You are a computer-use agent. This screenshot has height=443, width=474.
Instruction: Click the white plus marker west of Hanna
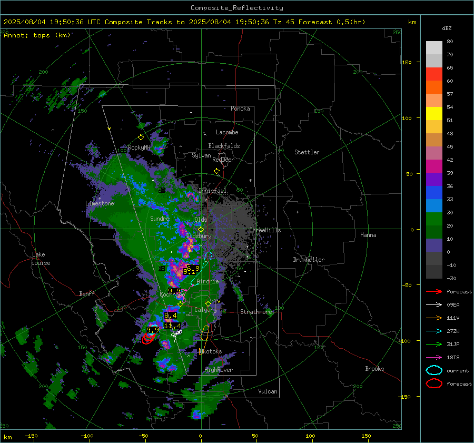(x=298, y=212)
